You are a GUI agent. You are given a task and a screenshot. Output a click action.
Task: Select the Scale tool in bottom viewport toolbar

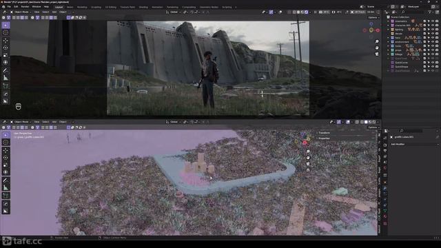(6, 165)
